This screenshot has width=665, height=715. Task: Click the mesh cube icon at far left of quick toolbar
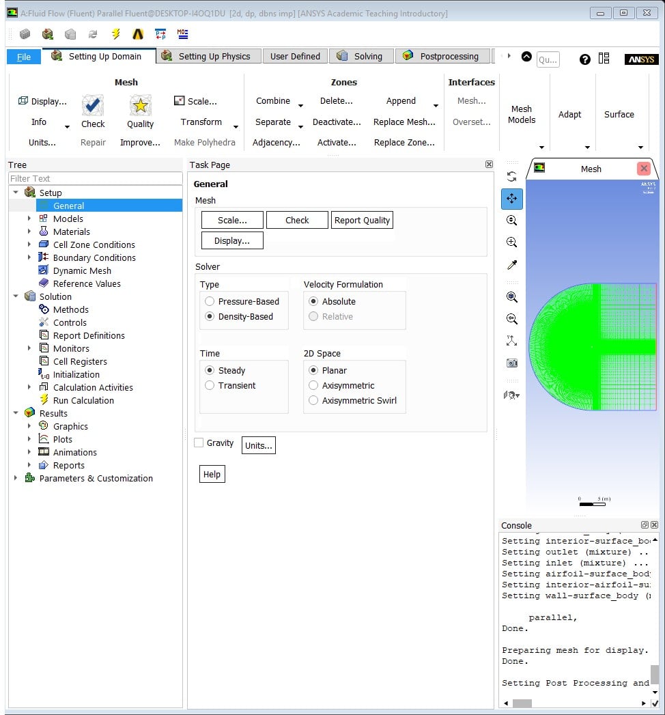tap(25, 33)
